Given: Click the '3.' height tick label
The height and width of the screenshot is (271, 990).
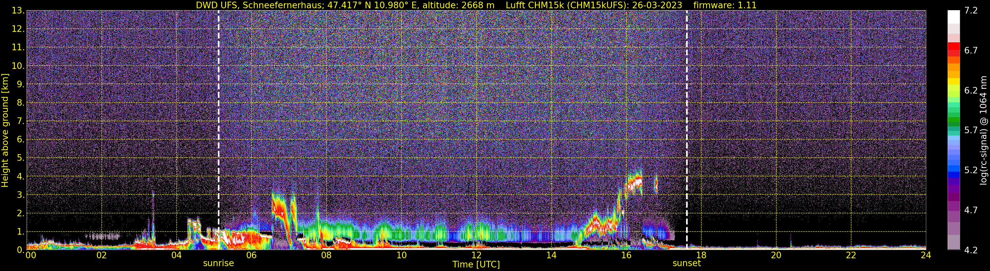Looking at the screenshot, I should point(20,195).
